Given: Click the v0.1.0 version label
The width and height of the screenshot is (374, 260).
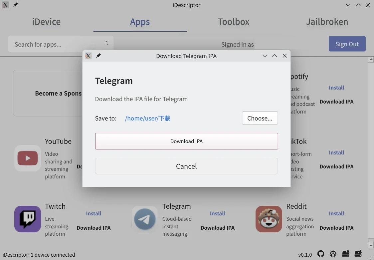Looking at the screenshot, I should click(305, 255).
